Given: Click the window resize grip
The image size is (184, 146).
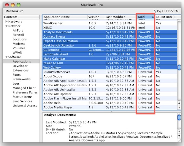Looking at the screenshot, I should (x=180, y=141).
